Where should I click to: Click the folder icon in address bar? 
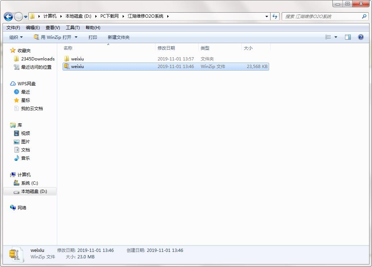[x=32, y=16]
